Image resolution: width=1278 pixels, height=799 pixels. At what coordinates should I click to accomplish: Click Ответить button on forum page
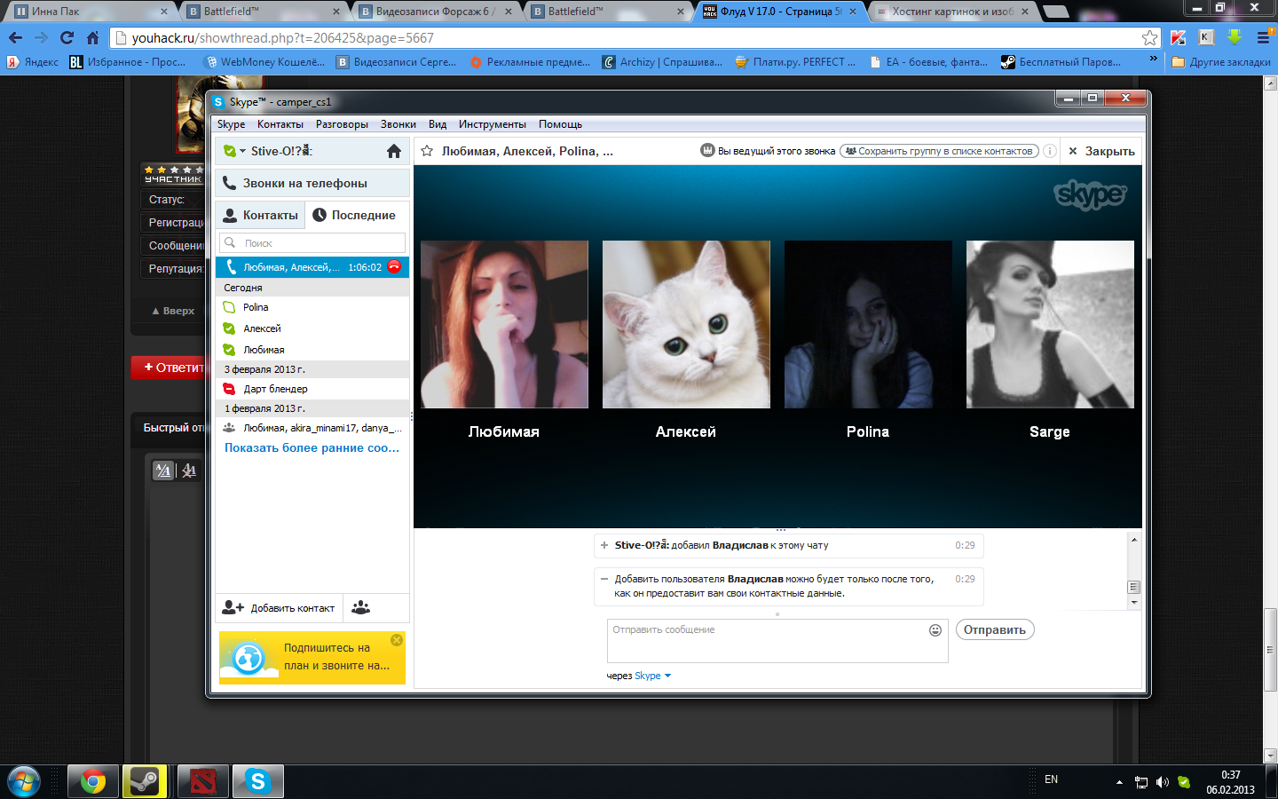(169, 368)
